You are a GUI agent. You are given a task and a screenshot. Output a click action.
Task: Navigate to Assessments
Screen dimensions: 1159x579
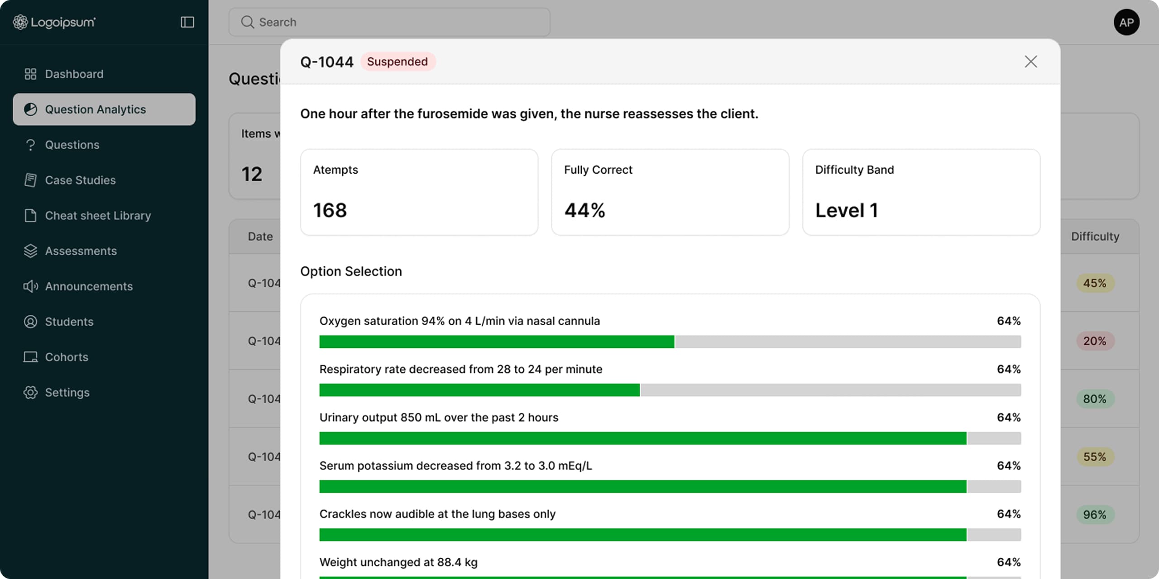point(104,251)
